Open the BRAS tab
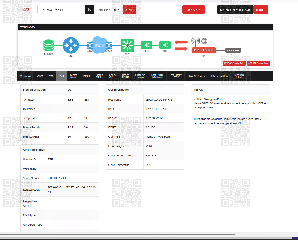This screenshot has width=298, height=240. click(x=87, y=76)
